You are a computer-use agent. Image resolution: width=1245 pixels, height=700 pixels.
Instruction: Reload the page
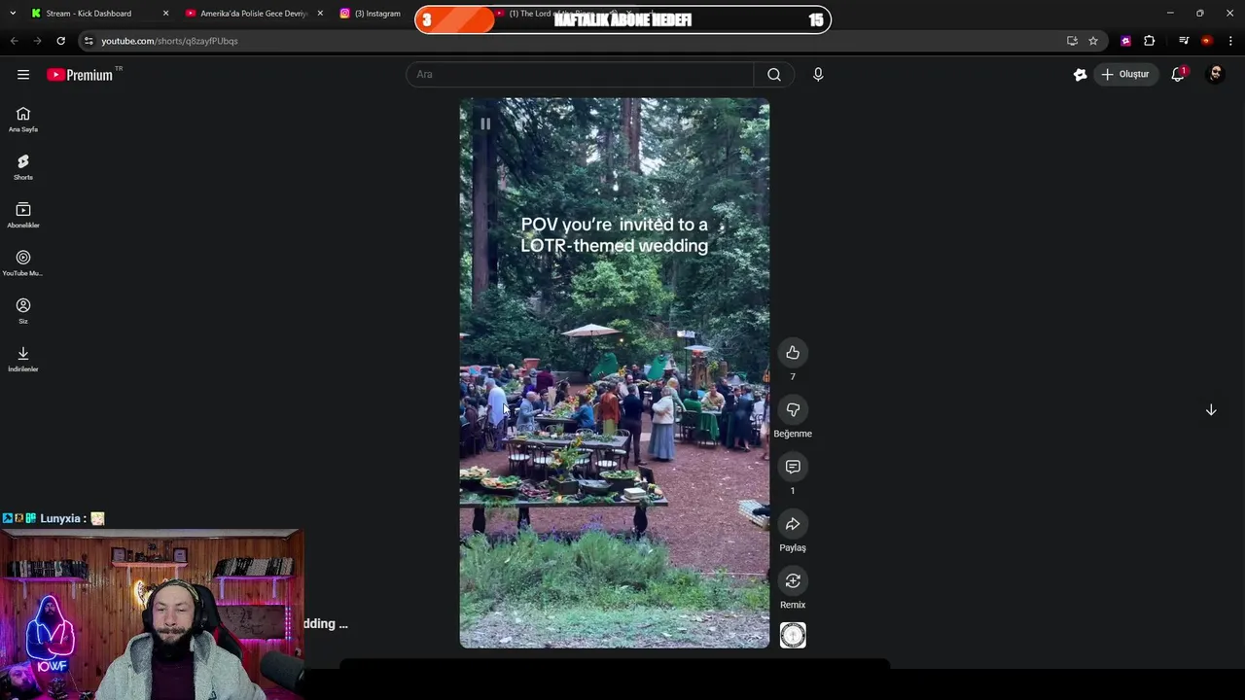60,41
